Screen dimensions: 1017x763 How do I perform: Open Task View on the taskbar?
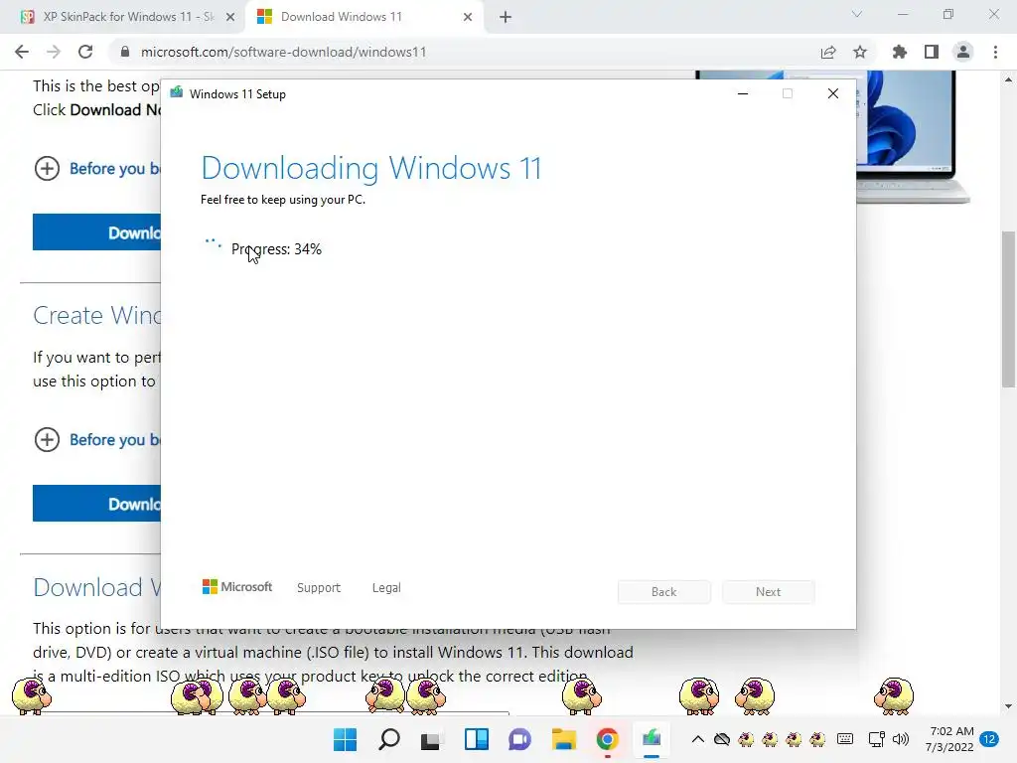[432, 739]
